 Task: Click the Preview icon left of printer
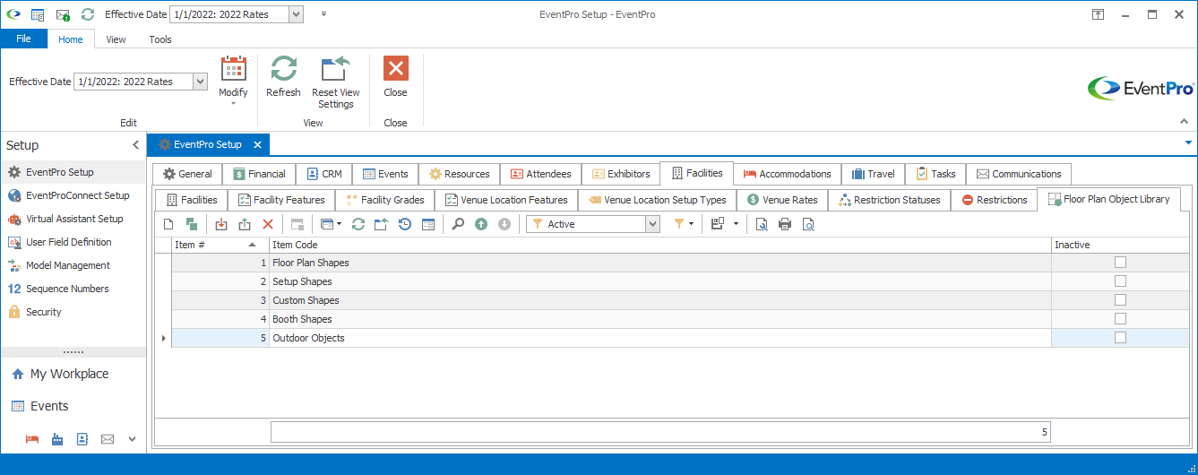point(762,224)
